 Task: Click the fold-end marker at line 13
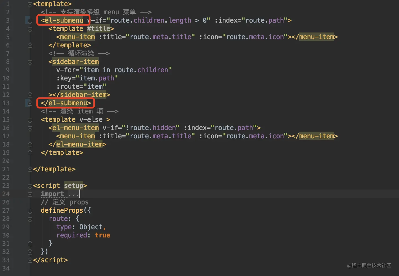coord(30,103)
